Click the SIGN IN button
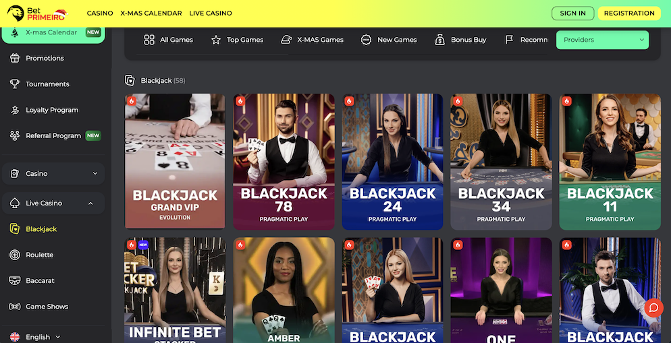The width and height of the screenshot is (671, 343). 572,13
